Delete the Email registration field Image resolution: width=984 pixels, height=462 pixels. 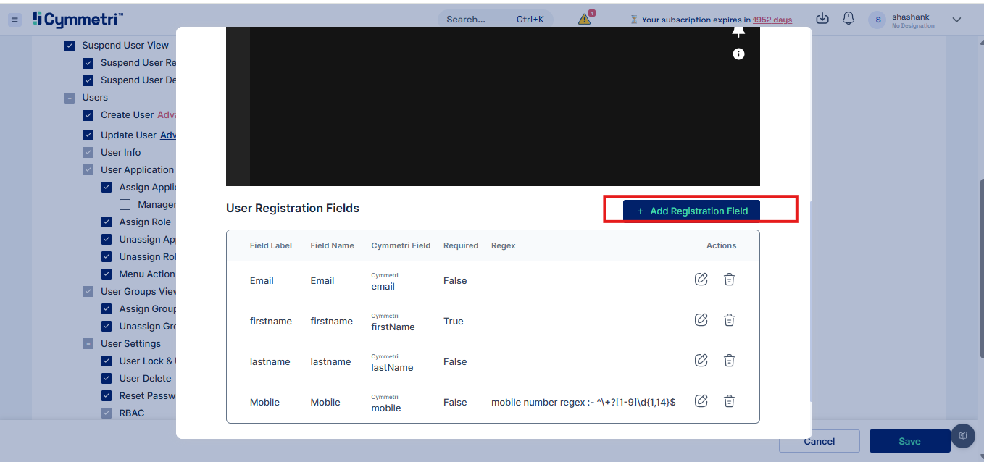tap(730, 280)
